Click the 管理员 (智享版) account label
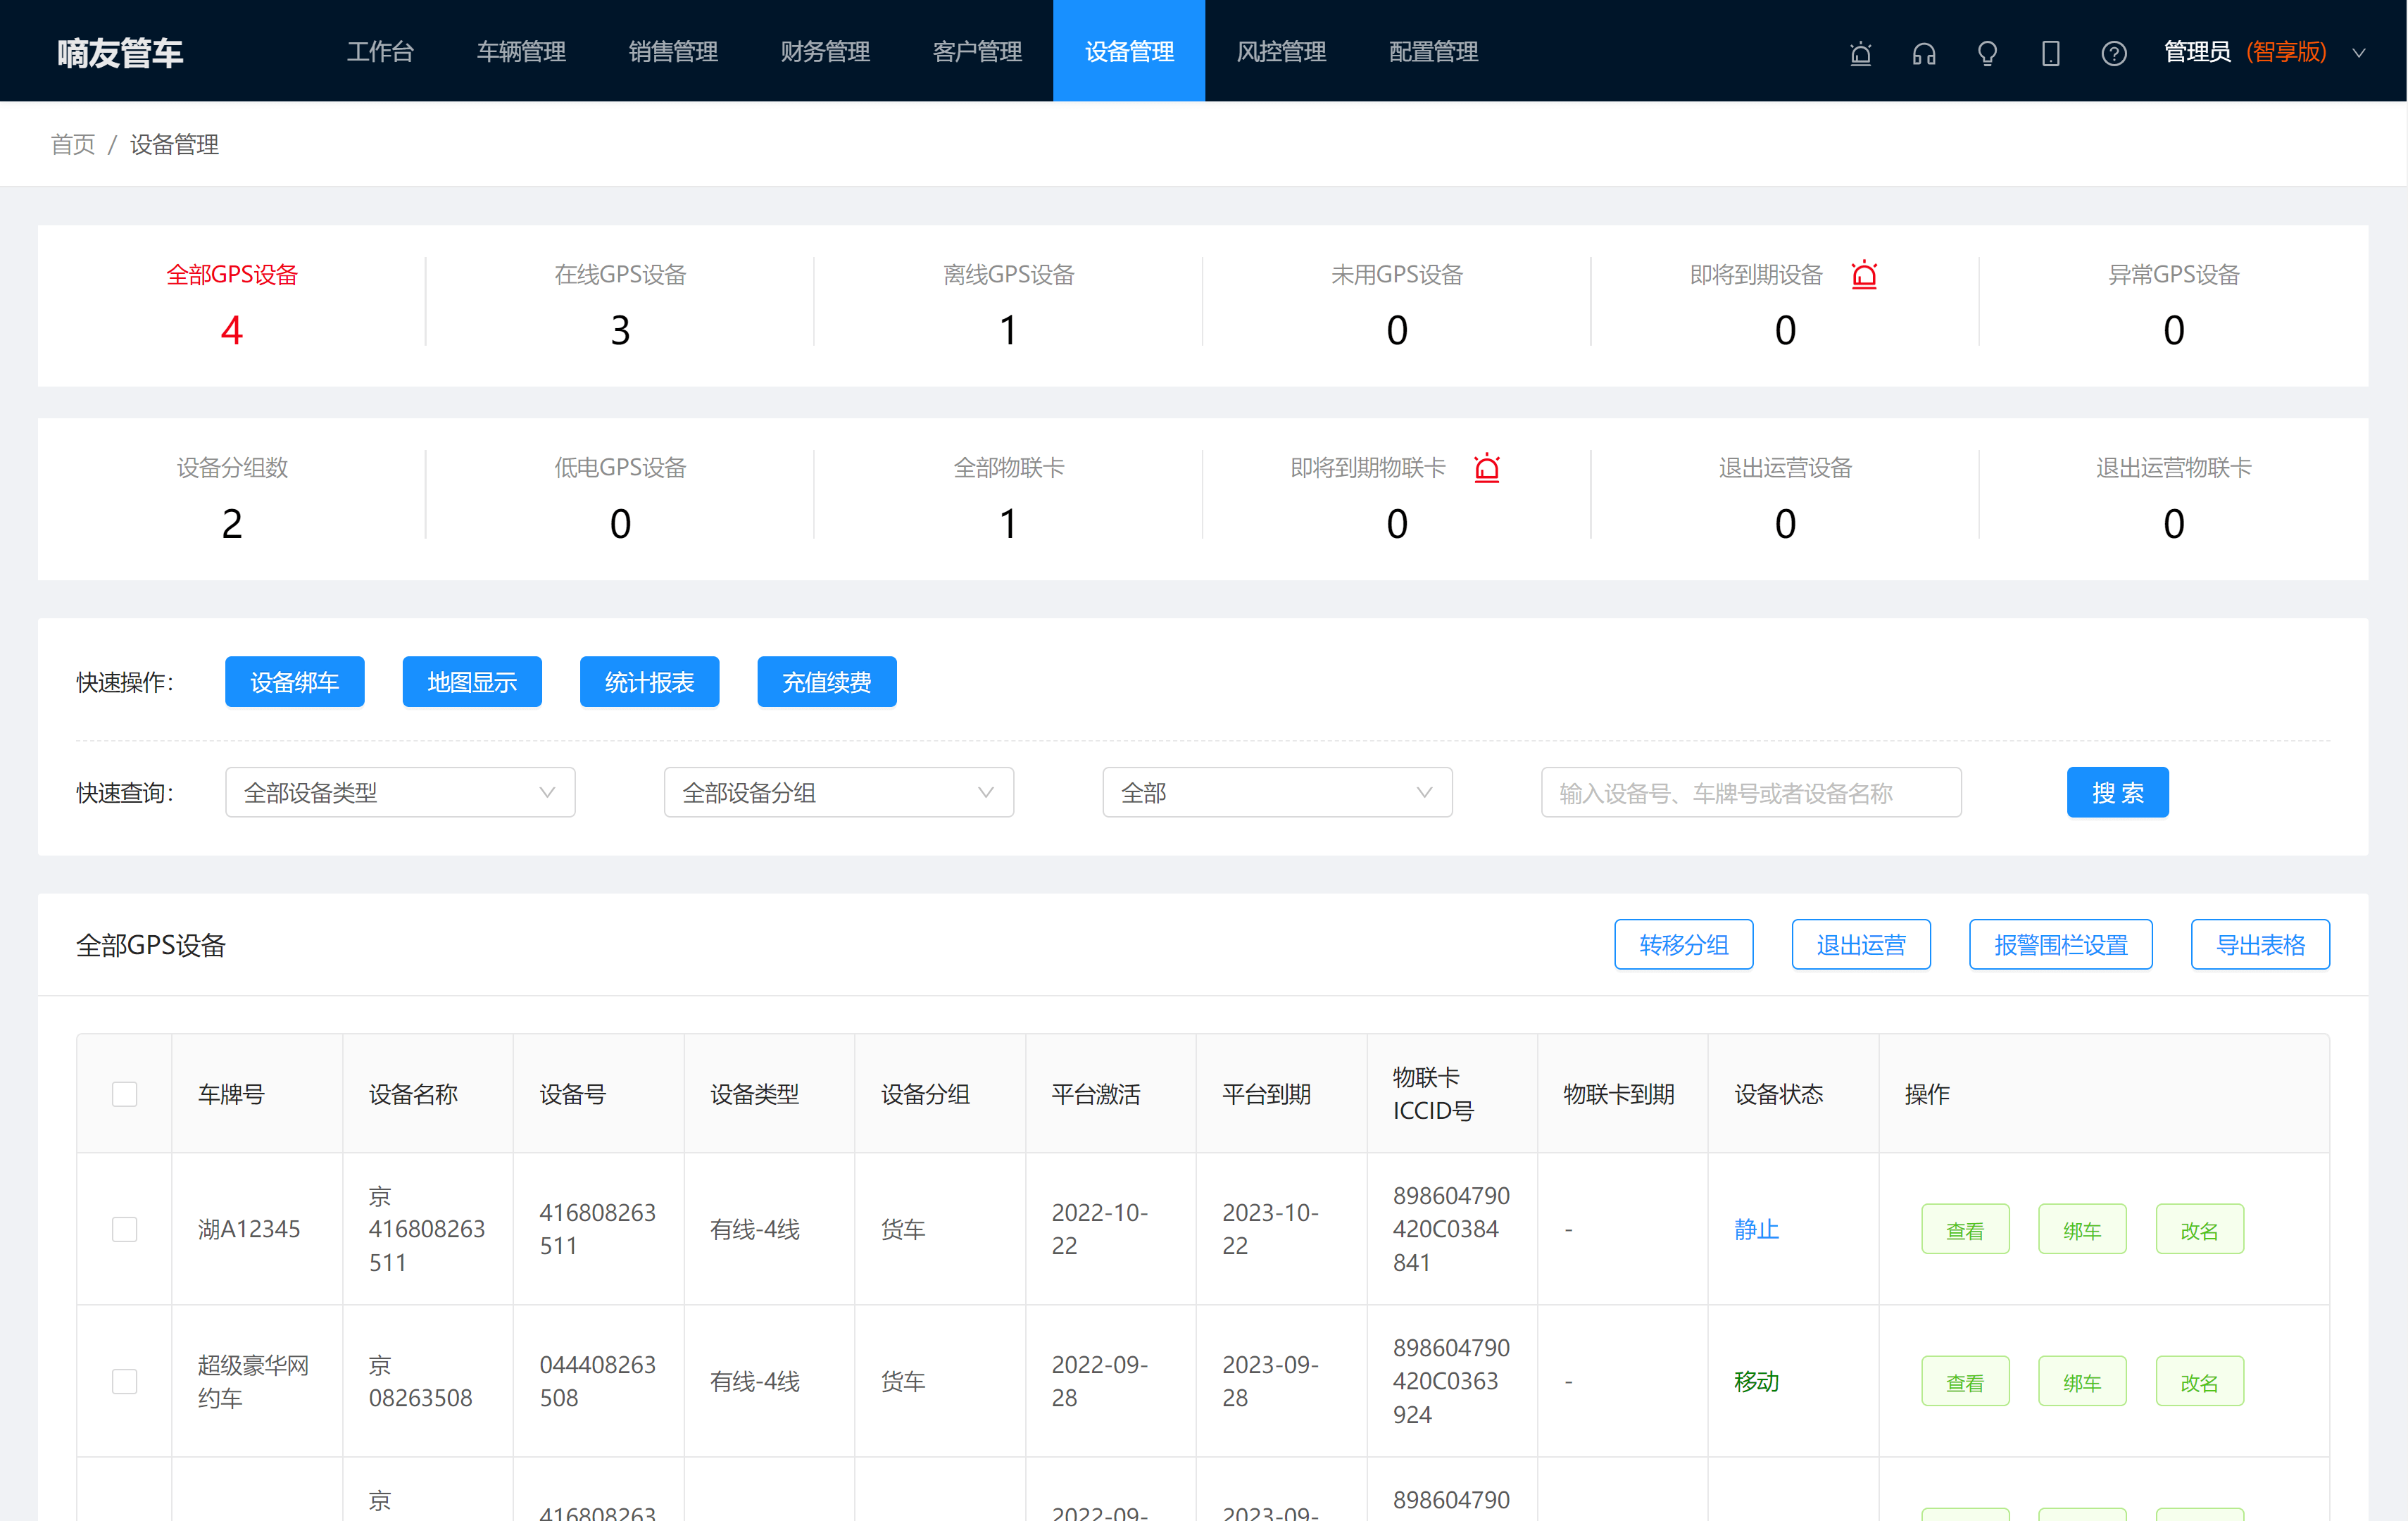The height and width of the screenshot is (1521, 2408). point(2245,52)
